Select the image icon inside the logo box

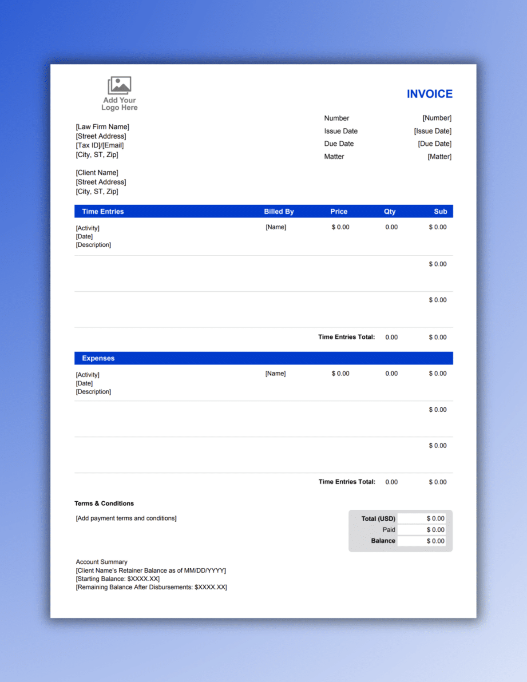(x=119, y=84)
